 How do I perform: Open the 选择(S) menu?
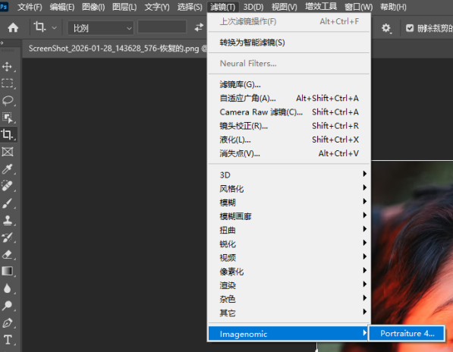click(190, 7)
